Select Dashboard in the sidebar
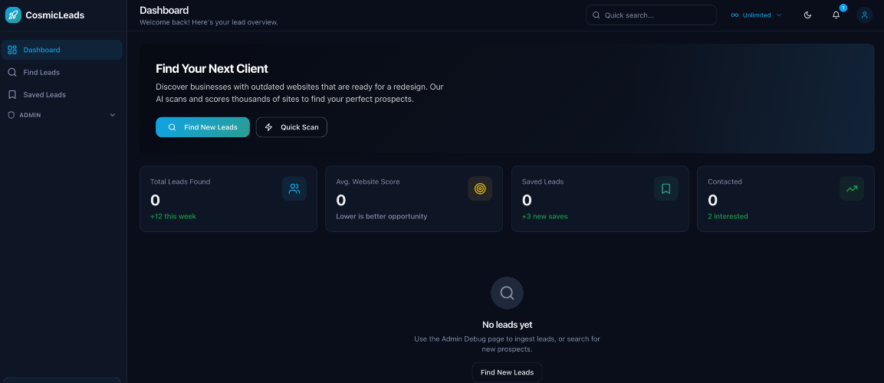The image size is (884, 383). [x=61, y=50]
